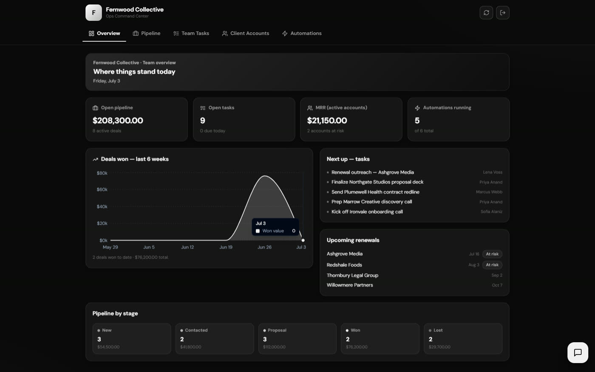Select the Automations running count 5

coord(417,121)
